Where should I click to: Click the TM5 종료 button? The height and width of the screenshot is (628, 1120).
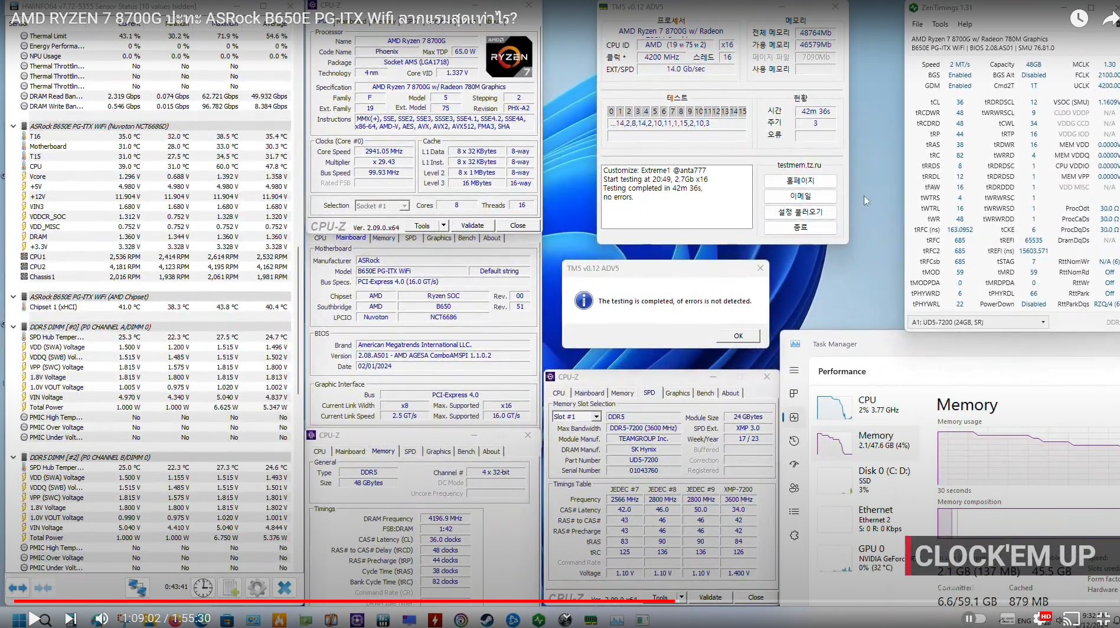pos(800,227)
